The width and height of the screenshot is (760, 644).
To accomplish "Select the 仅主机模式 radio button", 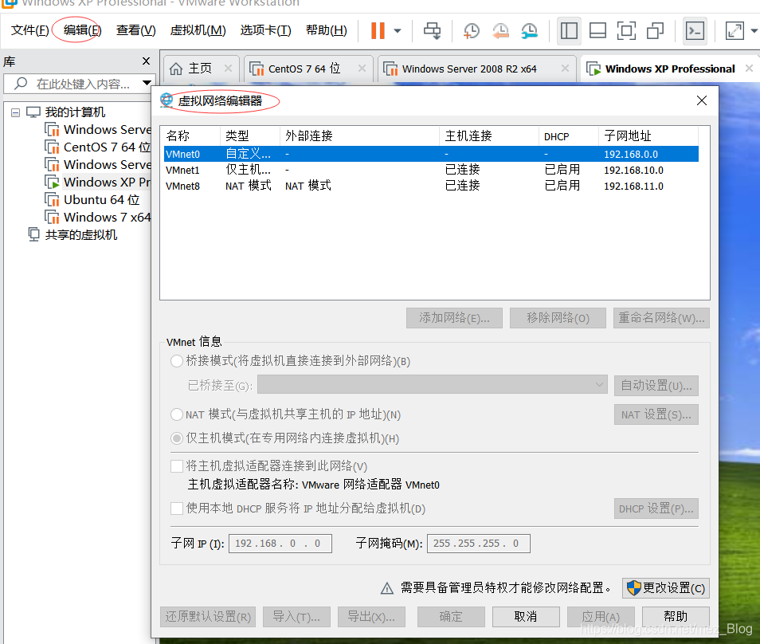I will 177,438.
